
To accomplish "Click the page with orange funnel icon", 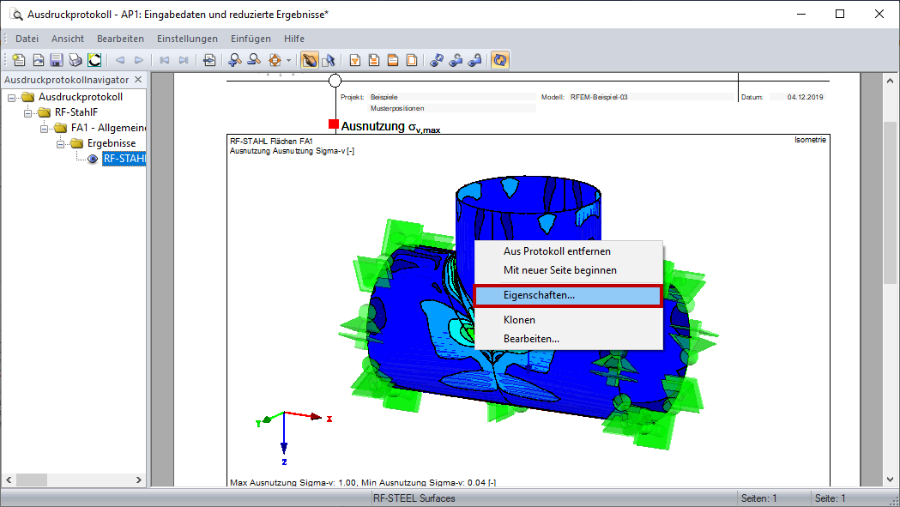I will click(x=354, y=60).
